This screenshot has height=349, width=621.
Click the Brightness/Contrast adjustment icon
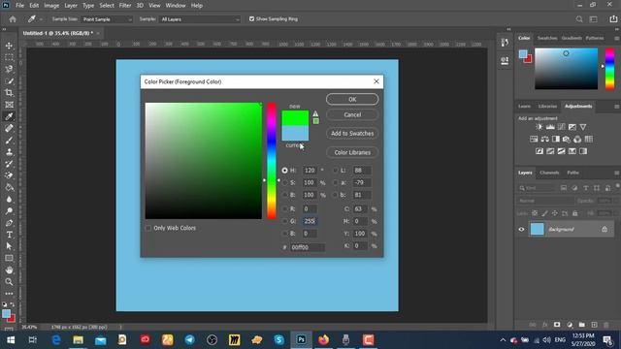pyautogui.click(x=539, y=127)
